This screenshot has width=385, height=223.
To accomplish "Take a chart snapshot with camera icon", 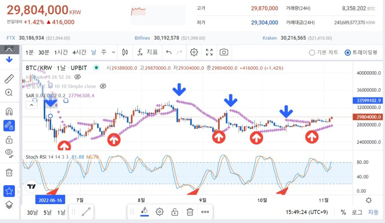I will (x=224, y=52).
